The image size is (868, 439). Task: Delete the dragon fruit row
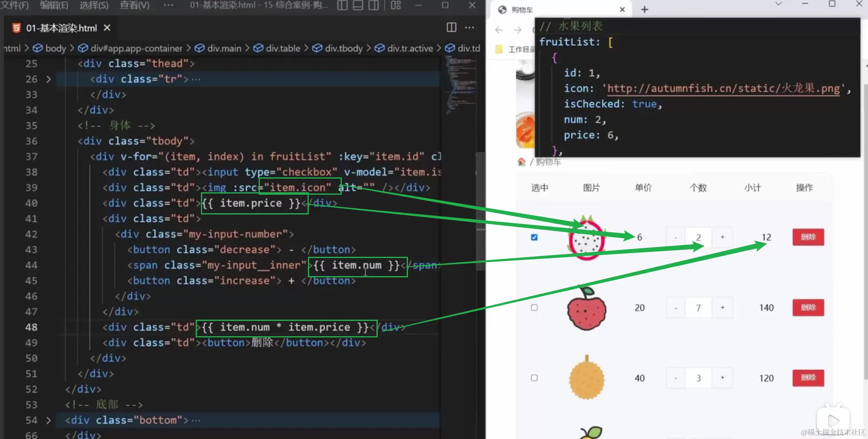tap(808, 237)
